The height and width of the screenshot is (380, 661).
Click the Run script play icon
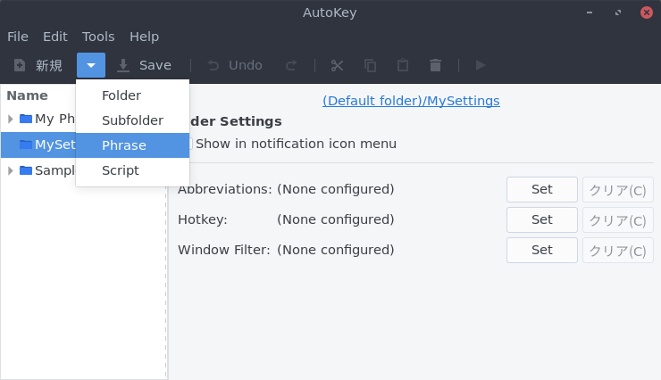(x=481, y=65)
